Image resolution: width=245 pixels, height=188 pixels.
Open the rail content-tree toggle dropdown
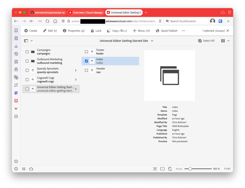[28, 41]
